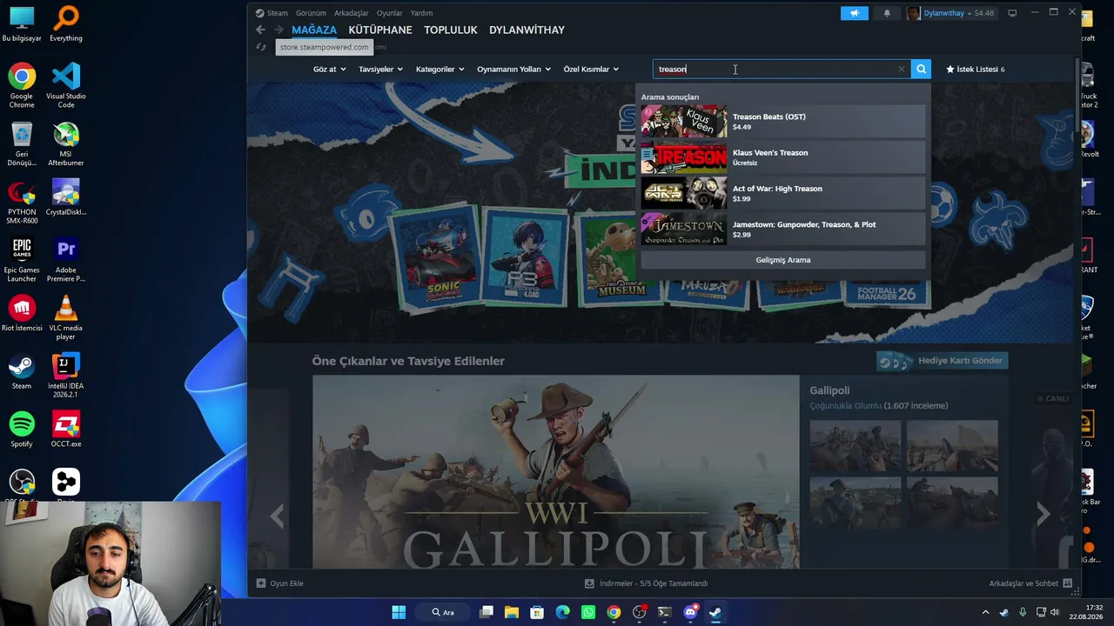
Task: Expand the Kategoriler dropdown
Action: tap(440, 69)
